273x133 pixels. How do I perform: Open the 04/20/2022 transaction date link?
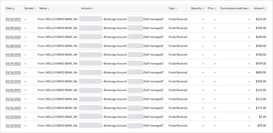13,55
